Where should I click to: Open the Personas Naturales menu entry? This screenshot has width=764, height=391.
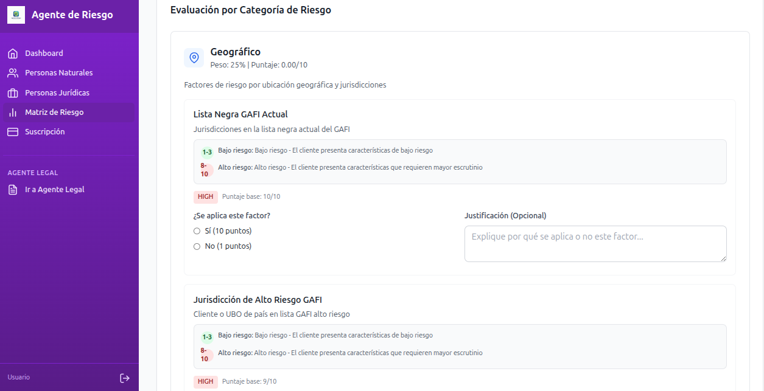click(58, 72)
